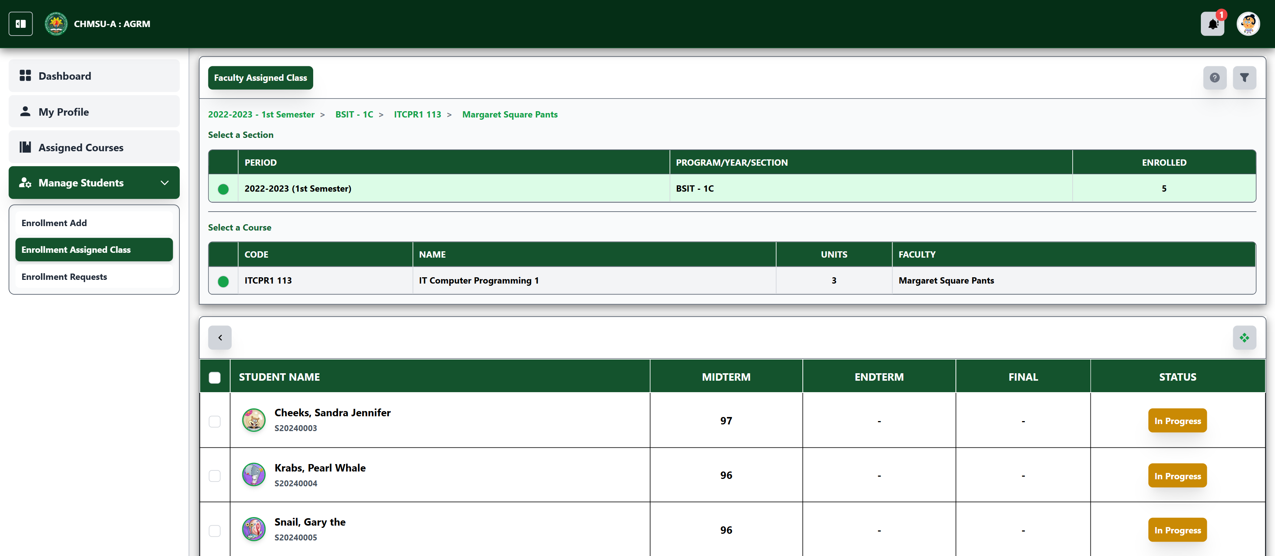This screenshot has height=556, width=1275.
Task: Click the help question mark icon
Action: [1215, 78]
